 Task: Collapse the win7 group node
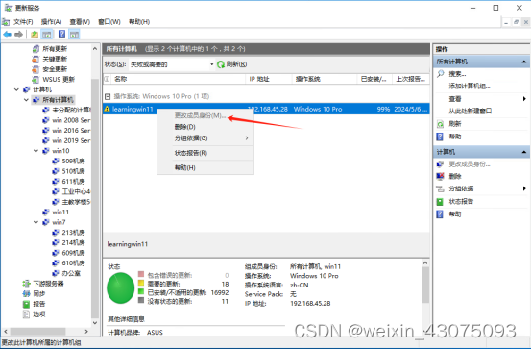[x=36, y=222]
